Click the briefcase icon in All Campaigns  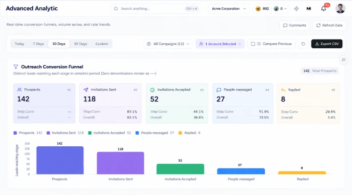tap(149, 44)
